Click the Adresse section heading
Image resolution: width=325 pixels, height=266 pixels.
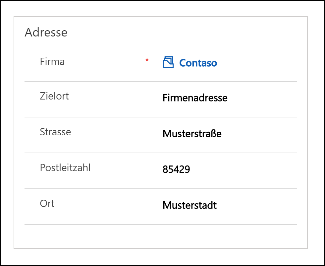coord(46,33)
